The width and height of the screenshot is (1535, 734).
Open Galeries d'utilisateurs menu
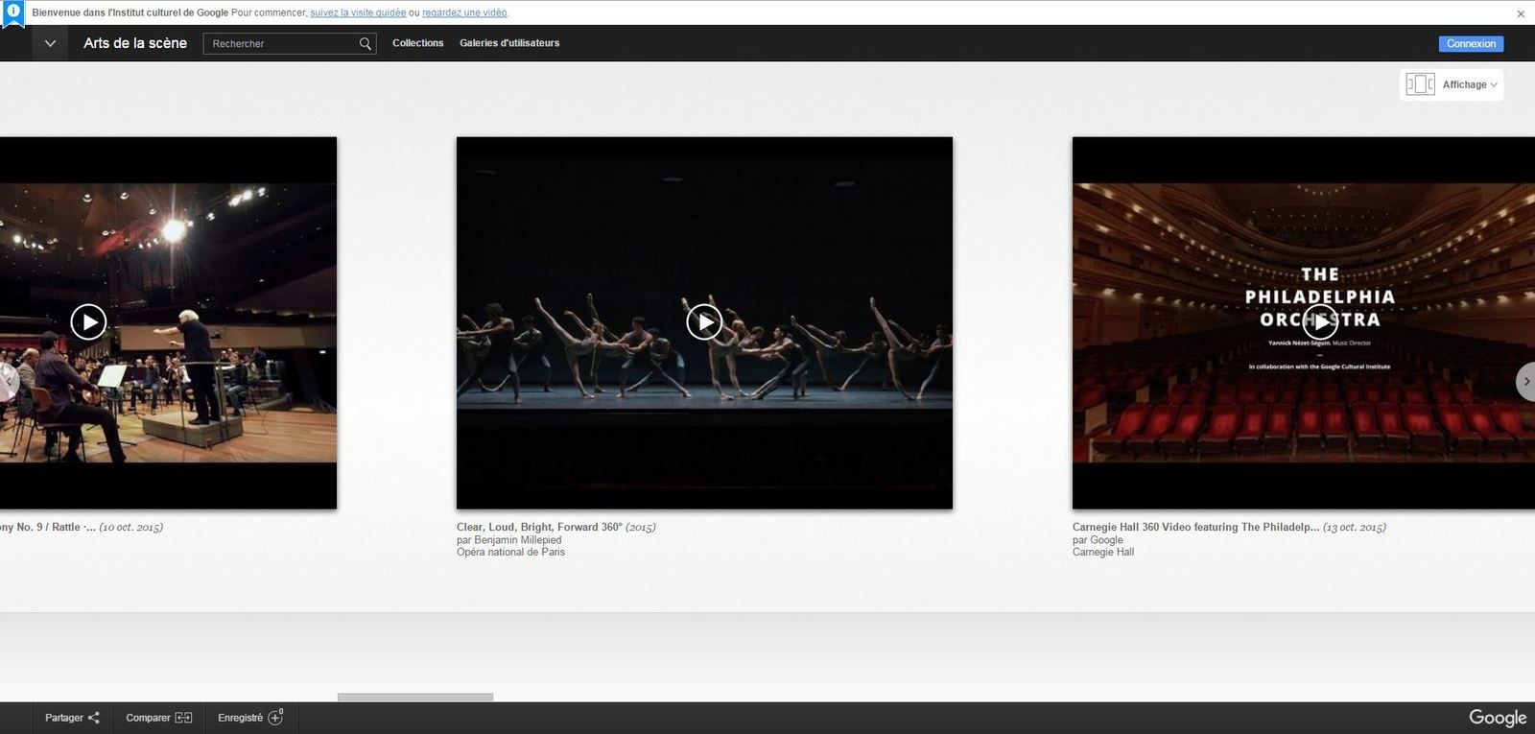pyautogui.click(x=509, y=43)
